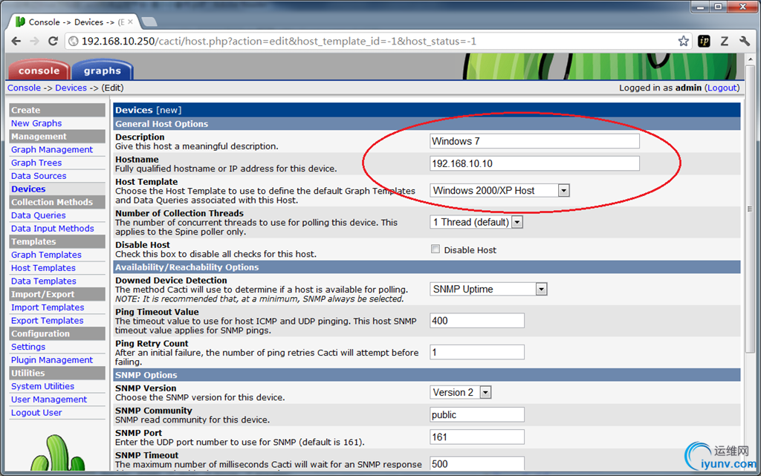The height and width of the screenshot is (476, 761).
Task: Click the 'General Host Options' header text
Action: click(161, 123)
